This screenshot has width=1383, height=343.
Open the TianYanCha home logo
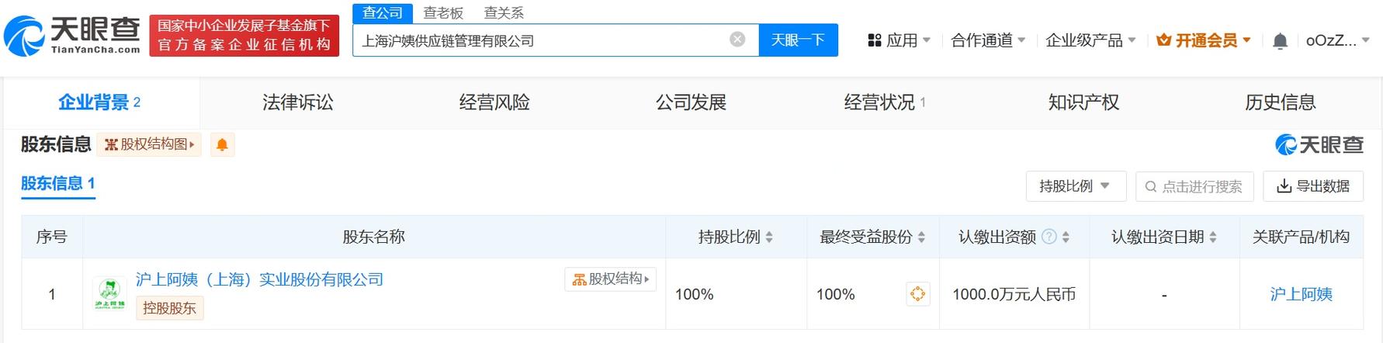[x=72, y=36]
